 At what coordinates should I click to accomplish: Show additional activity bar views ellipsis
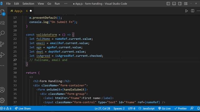(x=2, y=66)
